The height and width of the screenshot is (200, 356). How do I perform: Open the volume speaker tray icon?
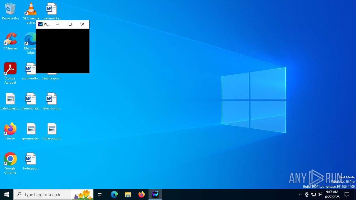click(x=320, y=194)
